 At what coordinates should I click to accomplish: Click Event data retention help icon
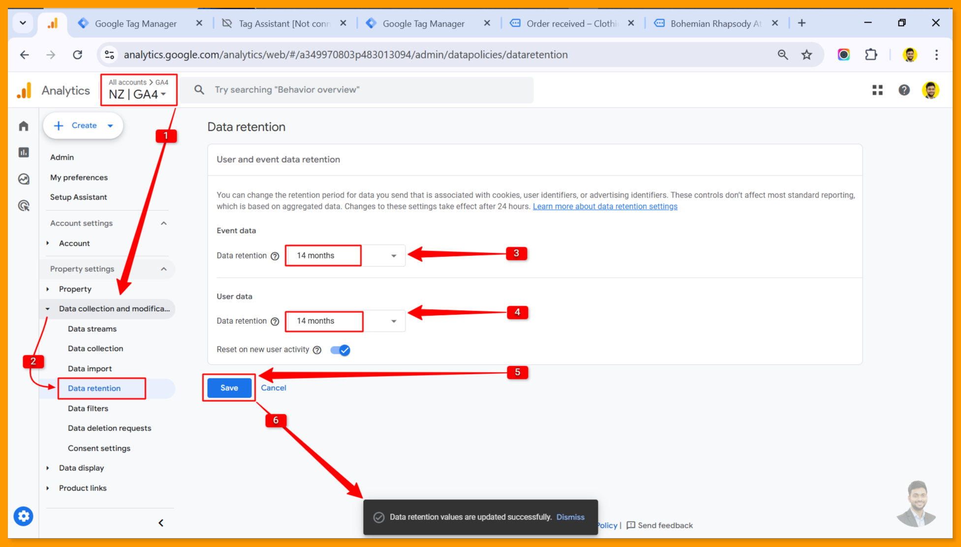point(275,256)
